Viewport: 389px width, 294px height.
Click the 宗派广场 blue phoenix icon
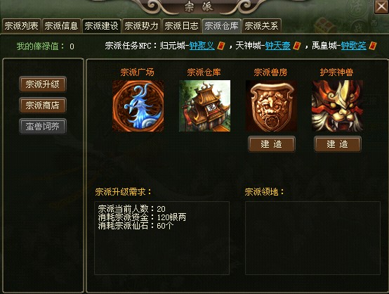click(138, 106)
